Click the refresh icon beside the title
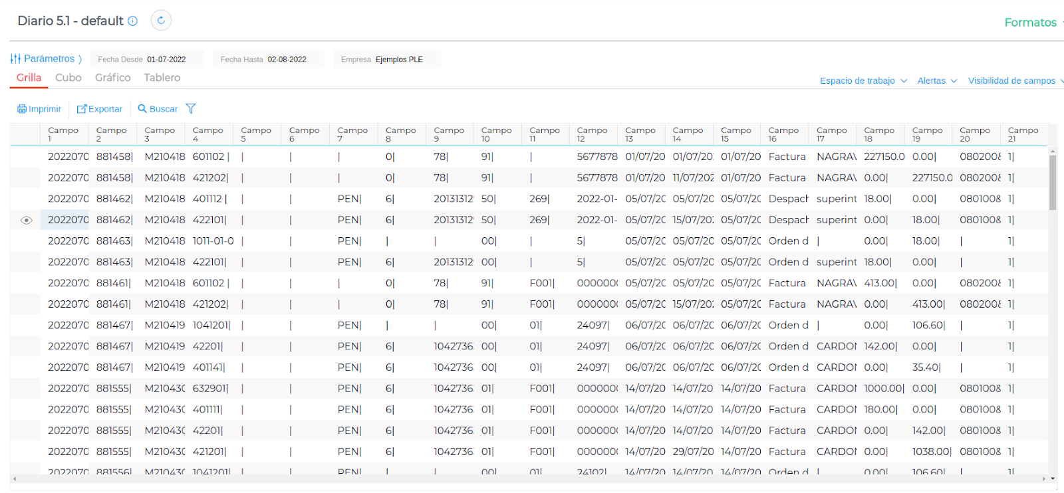This screenshot has height=493, width=1064. [x=161, y=21]
